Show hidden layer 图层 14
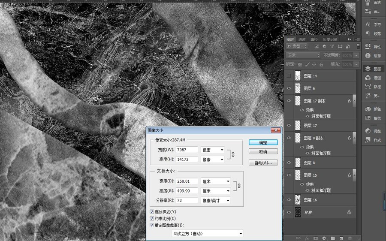The height and width of the screenshot is (241, 386). pos(289,76)
